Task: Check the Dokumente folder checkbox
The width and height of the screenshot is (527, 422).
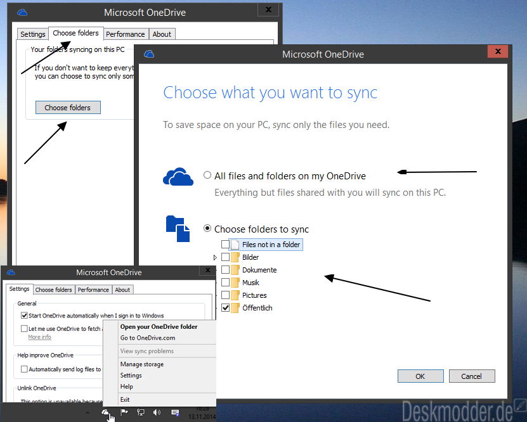Action: tap(226, 270)
